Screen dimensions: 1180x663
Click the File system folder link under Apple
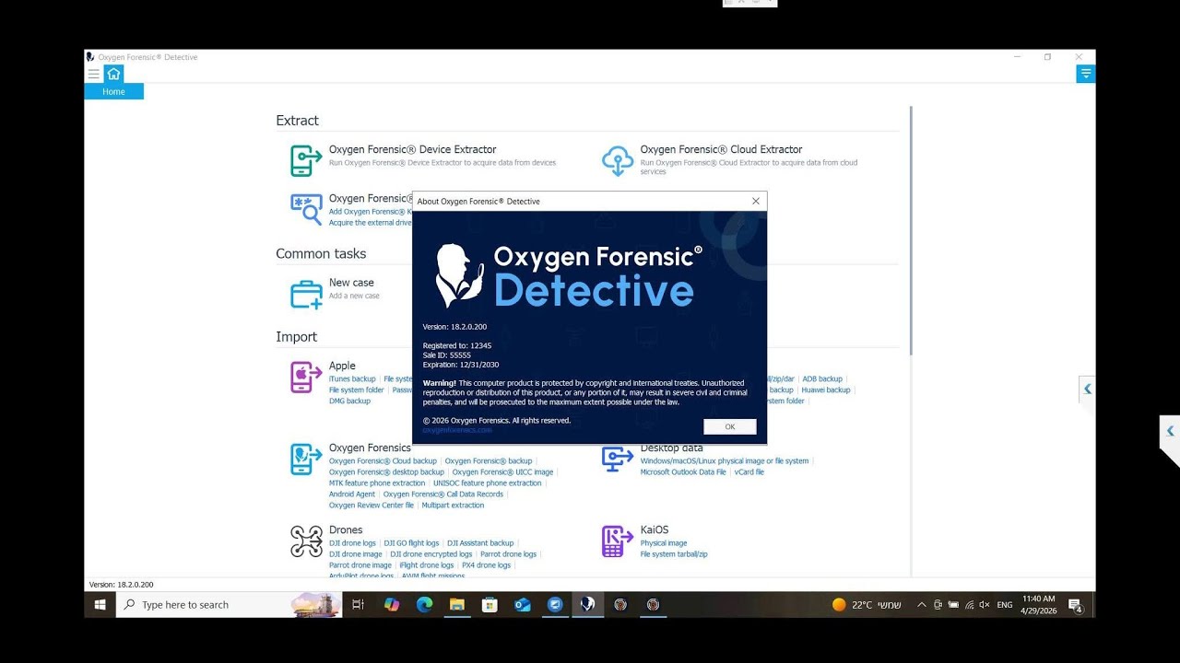356,390
